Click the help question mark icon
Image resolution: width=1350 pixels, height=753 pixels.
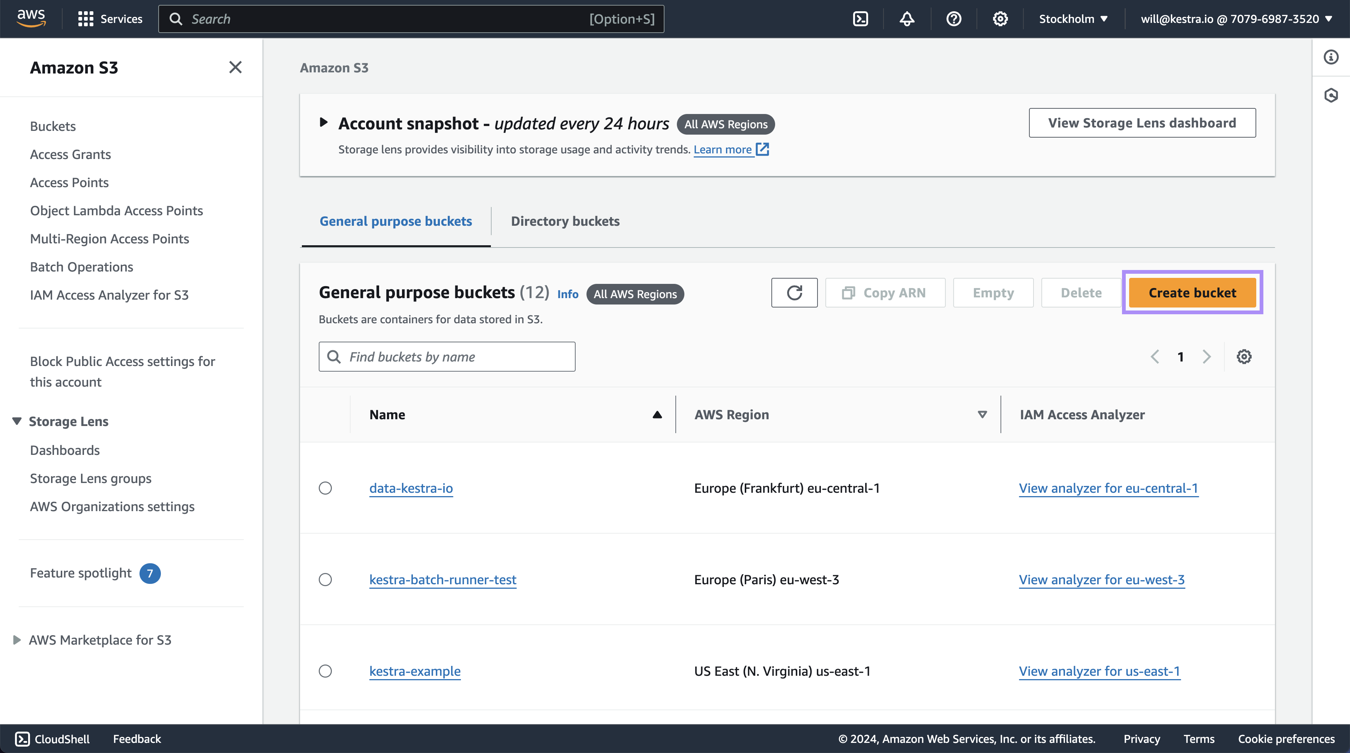[953, 19]
